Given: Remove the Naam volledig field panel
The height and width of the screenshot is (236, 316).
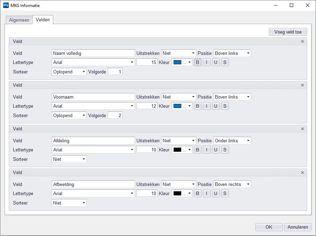Looking at the screenshot, I should pyautogui.click(x=302, y=41).
